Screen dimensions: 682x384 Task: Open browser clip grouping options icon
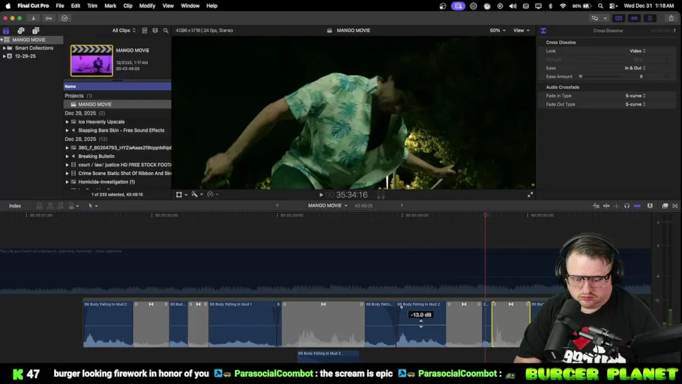155,30
